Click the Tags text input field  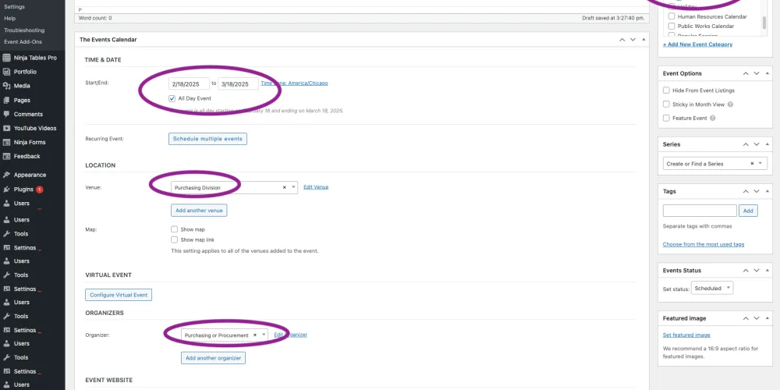pos(700,211)
